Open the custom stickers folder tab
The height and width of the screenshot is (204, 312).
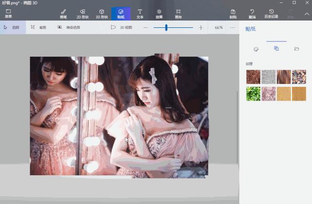point(296,49)
